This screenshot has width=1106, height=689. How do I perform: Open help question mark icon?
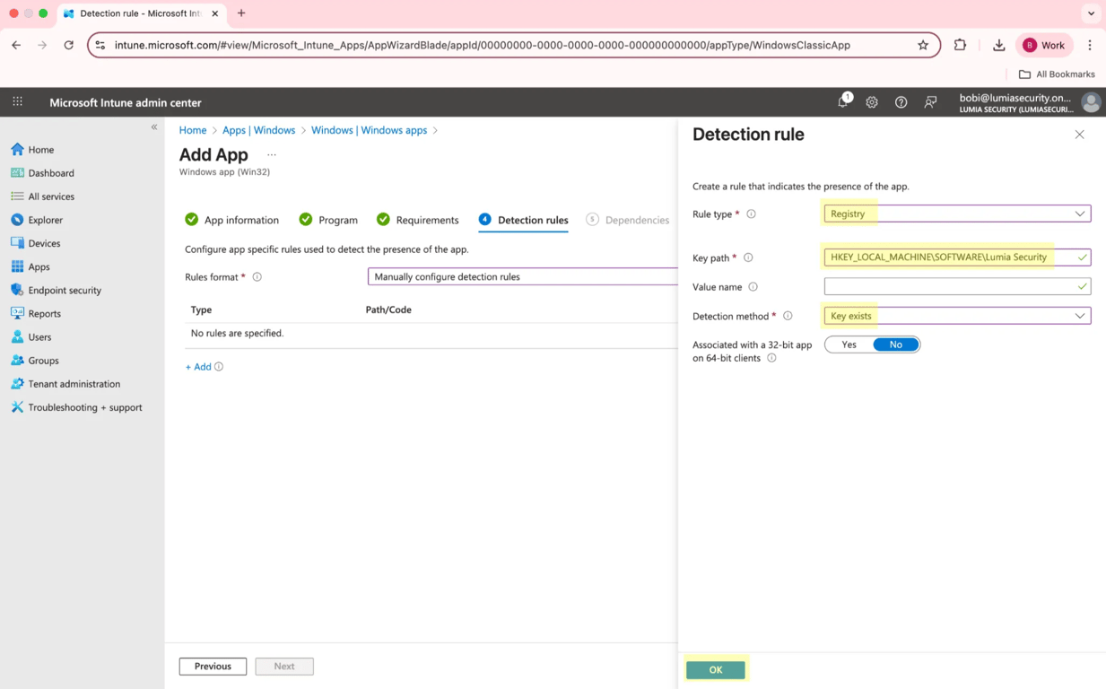tap(901, 102)
